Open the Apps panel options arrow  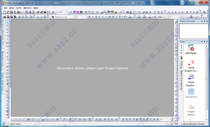202,42
